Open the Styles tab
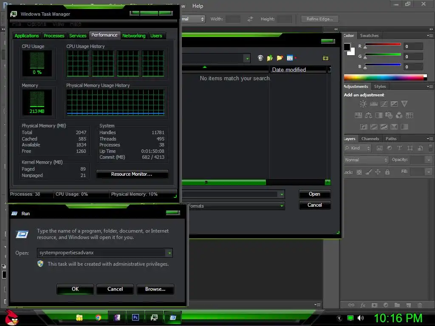Screen dimensions: 435x326 (x=380, y=87)
